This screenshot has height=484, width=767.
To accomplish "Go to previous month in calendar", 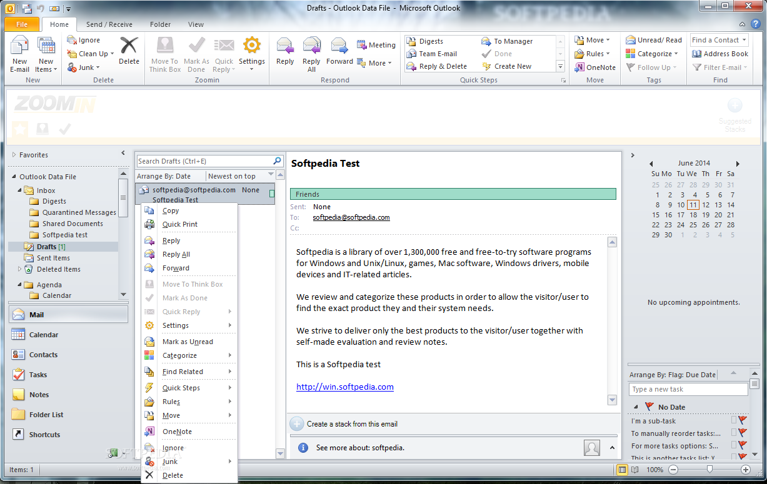I will coord(651,164).
